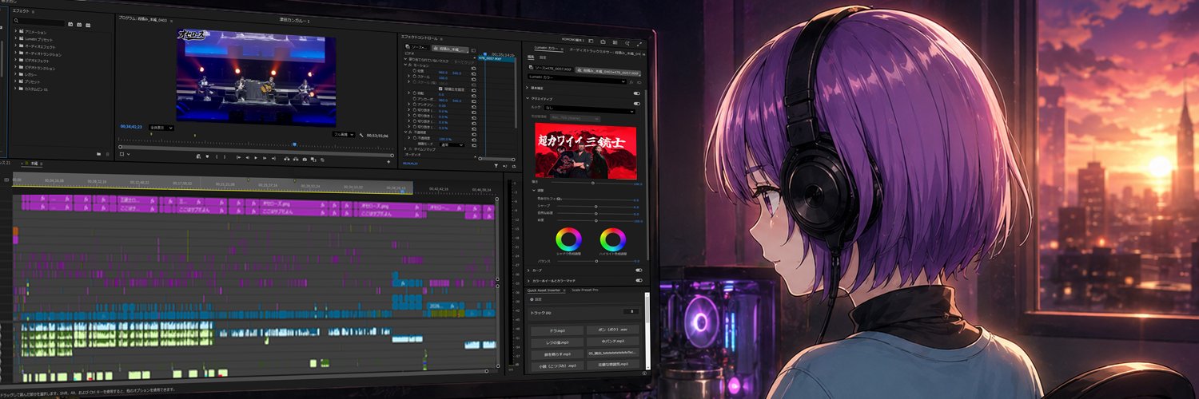Reset the Lumetri color effect
The width and height of the screenshot is (1199, 399).
click(639, 82)
